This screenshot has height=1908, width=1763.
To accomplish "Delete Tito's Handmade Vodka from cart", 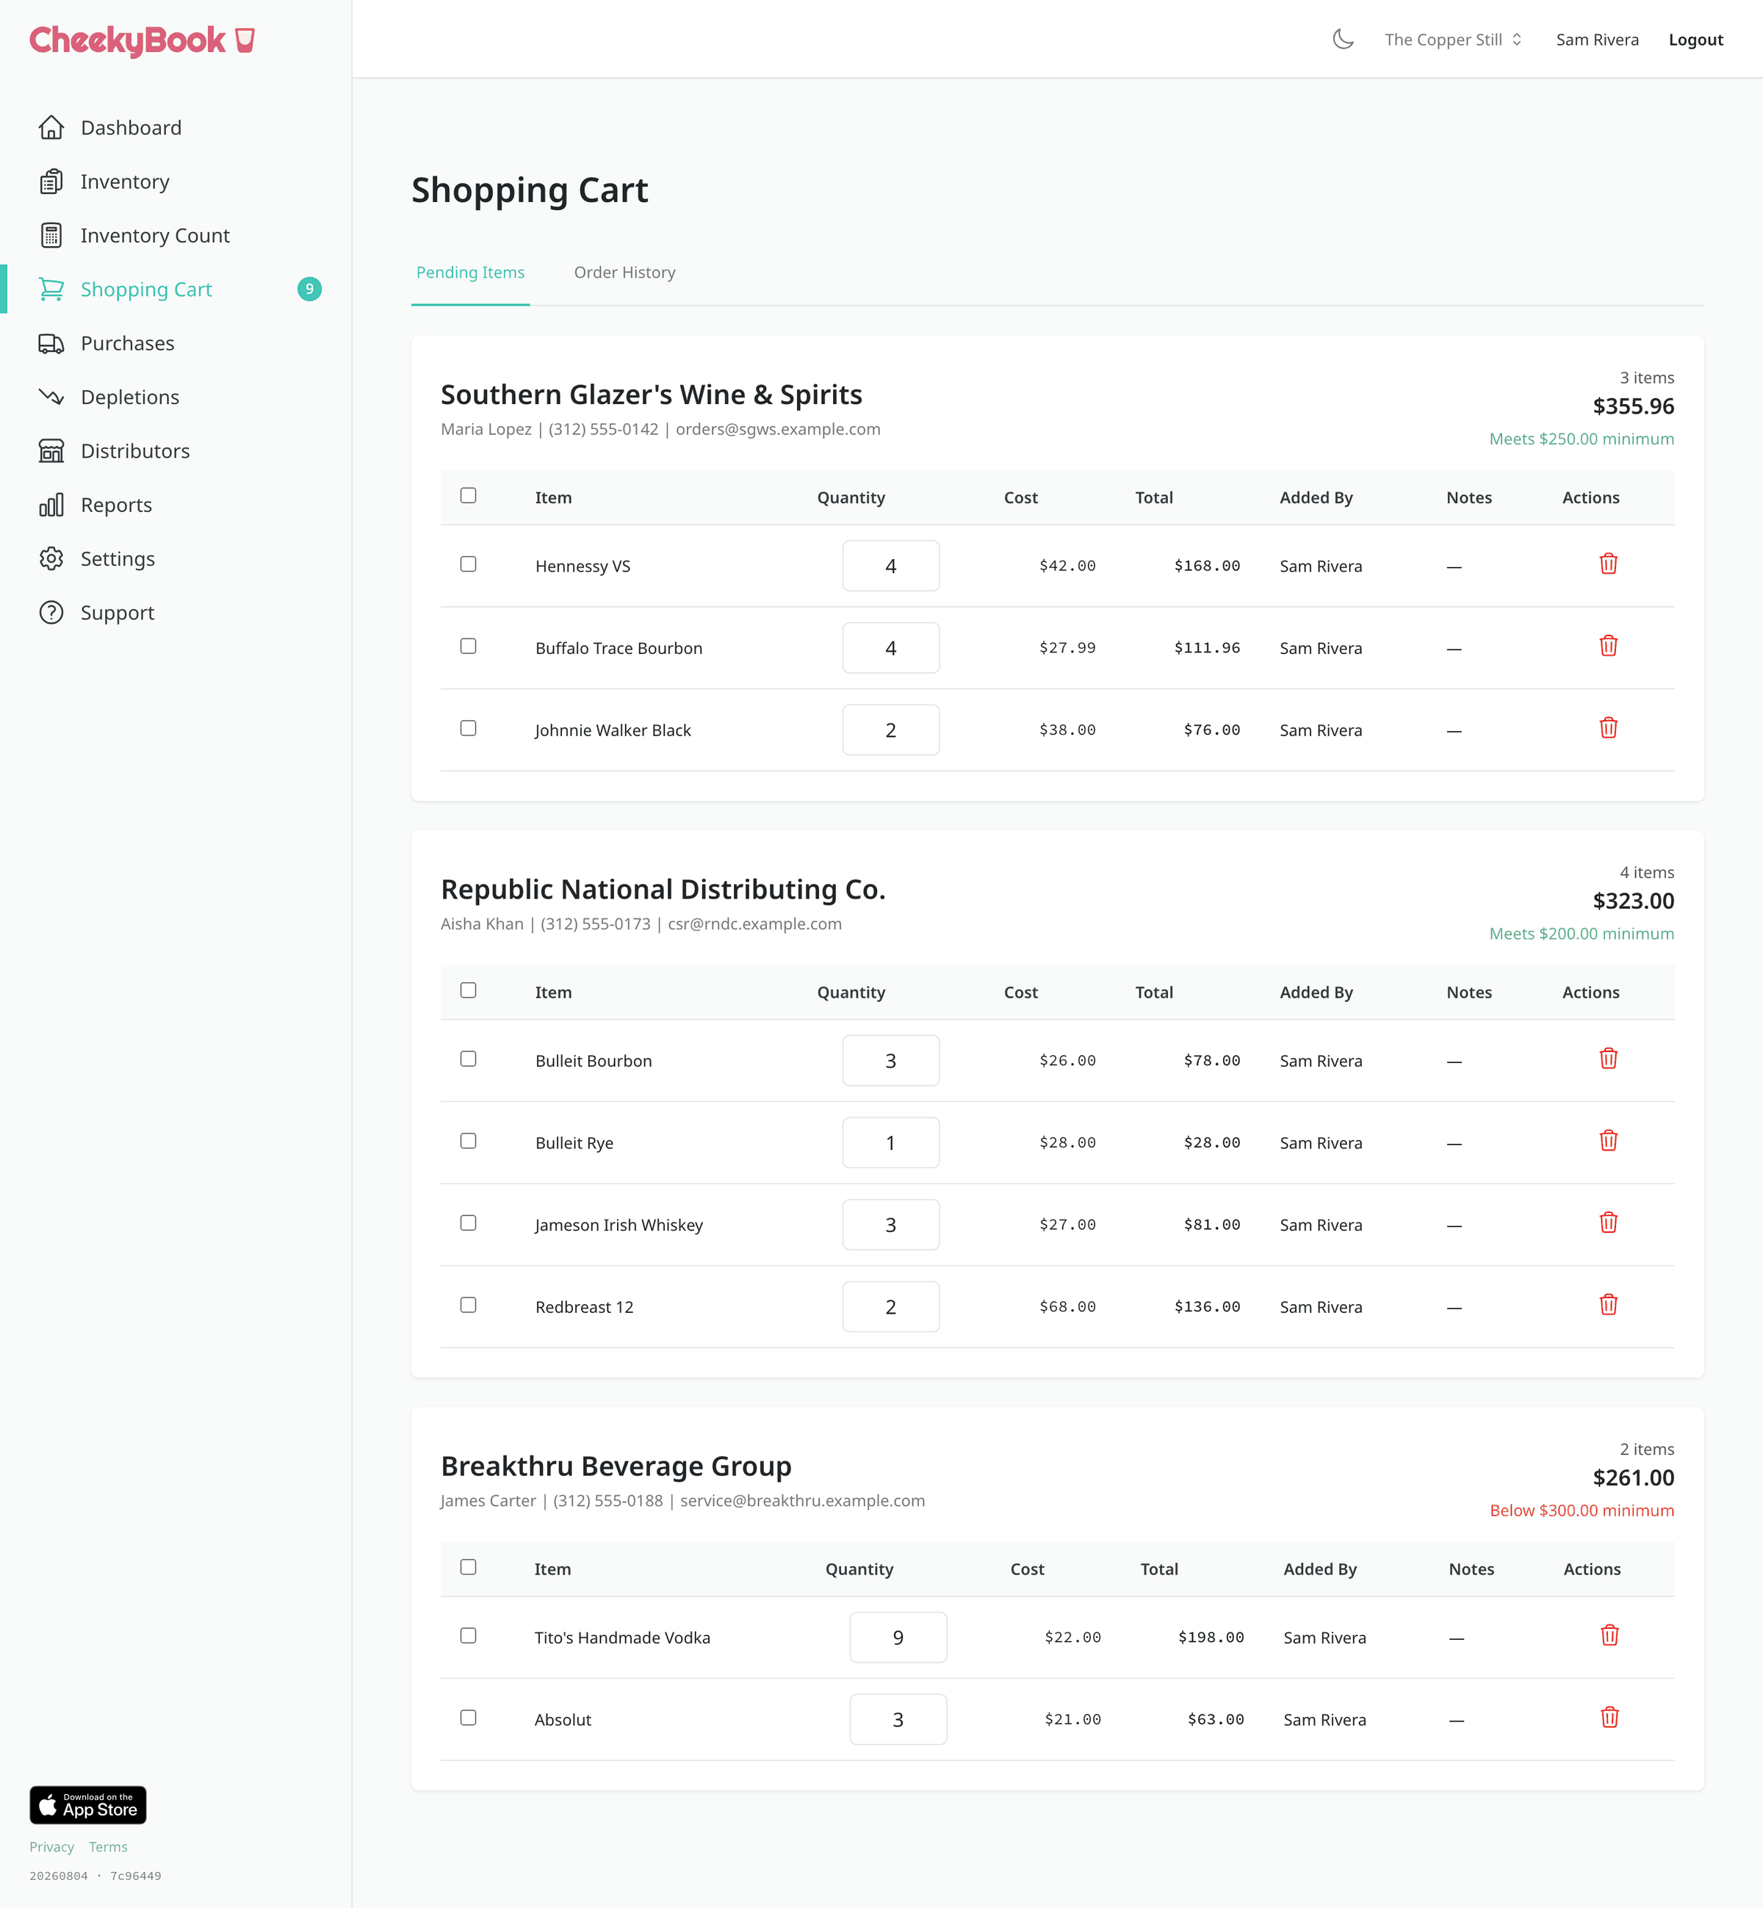I will click(1609, 1636).
